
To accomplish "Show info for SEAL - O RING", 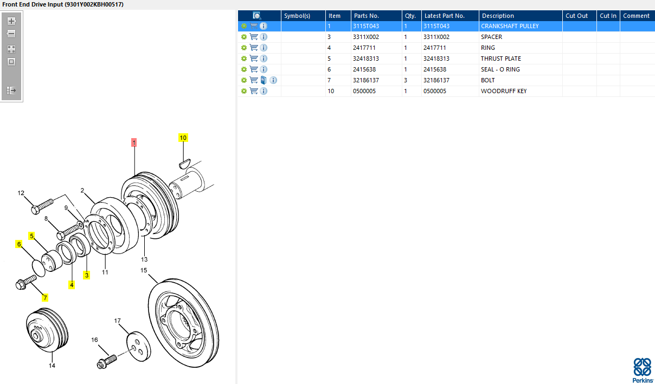I will [264, 69].
